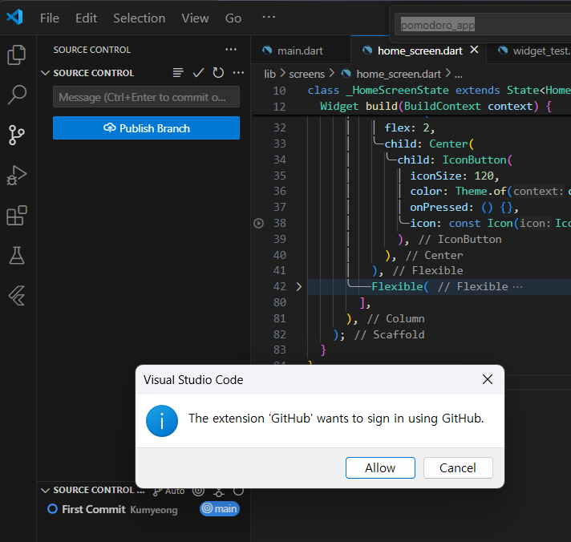Viewport: 571px width, 542px height.
Task: Open the Go menu
Action: pyautogui.click(x=233, y=18)
